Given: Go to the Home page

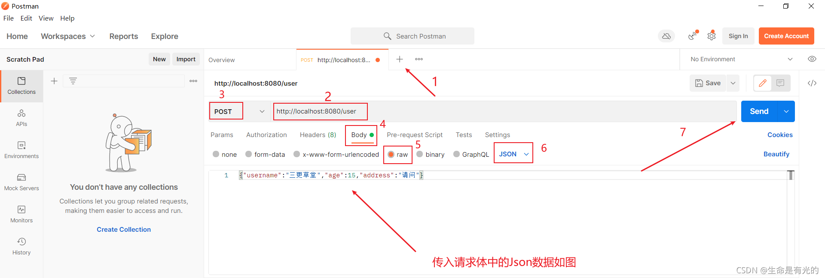Looking at the screenshot, I should (x=17, y=36).
